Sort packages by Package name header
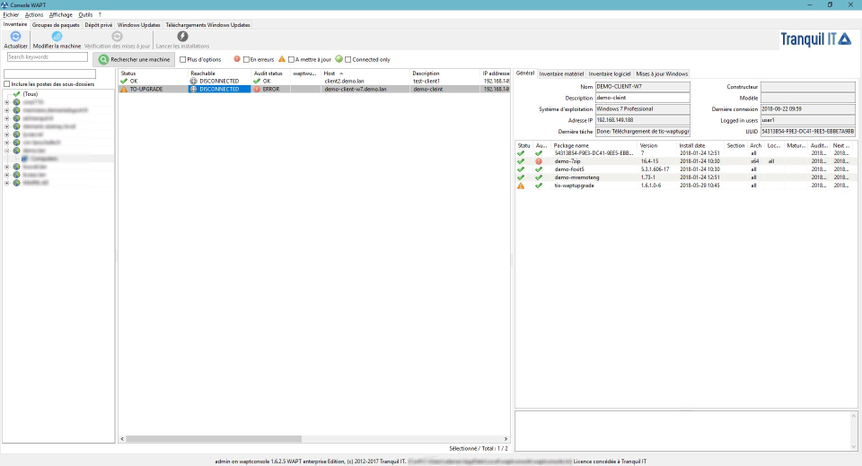The height and width of the screenshot is (466, 862). tap(594, 145)
